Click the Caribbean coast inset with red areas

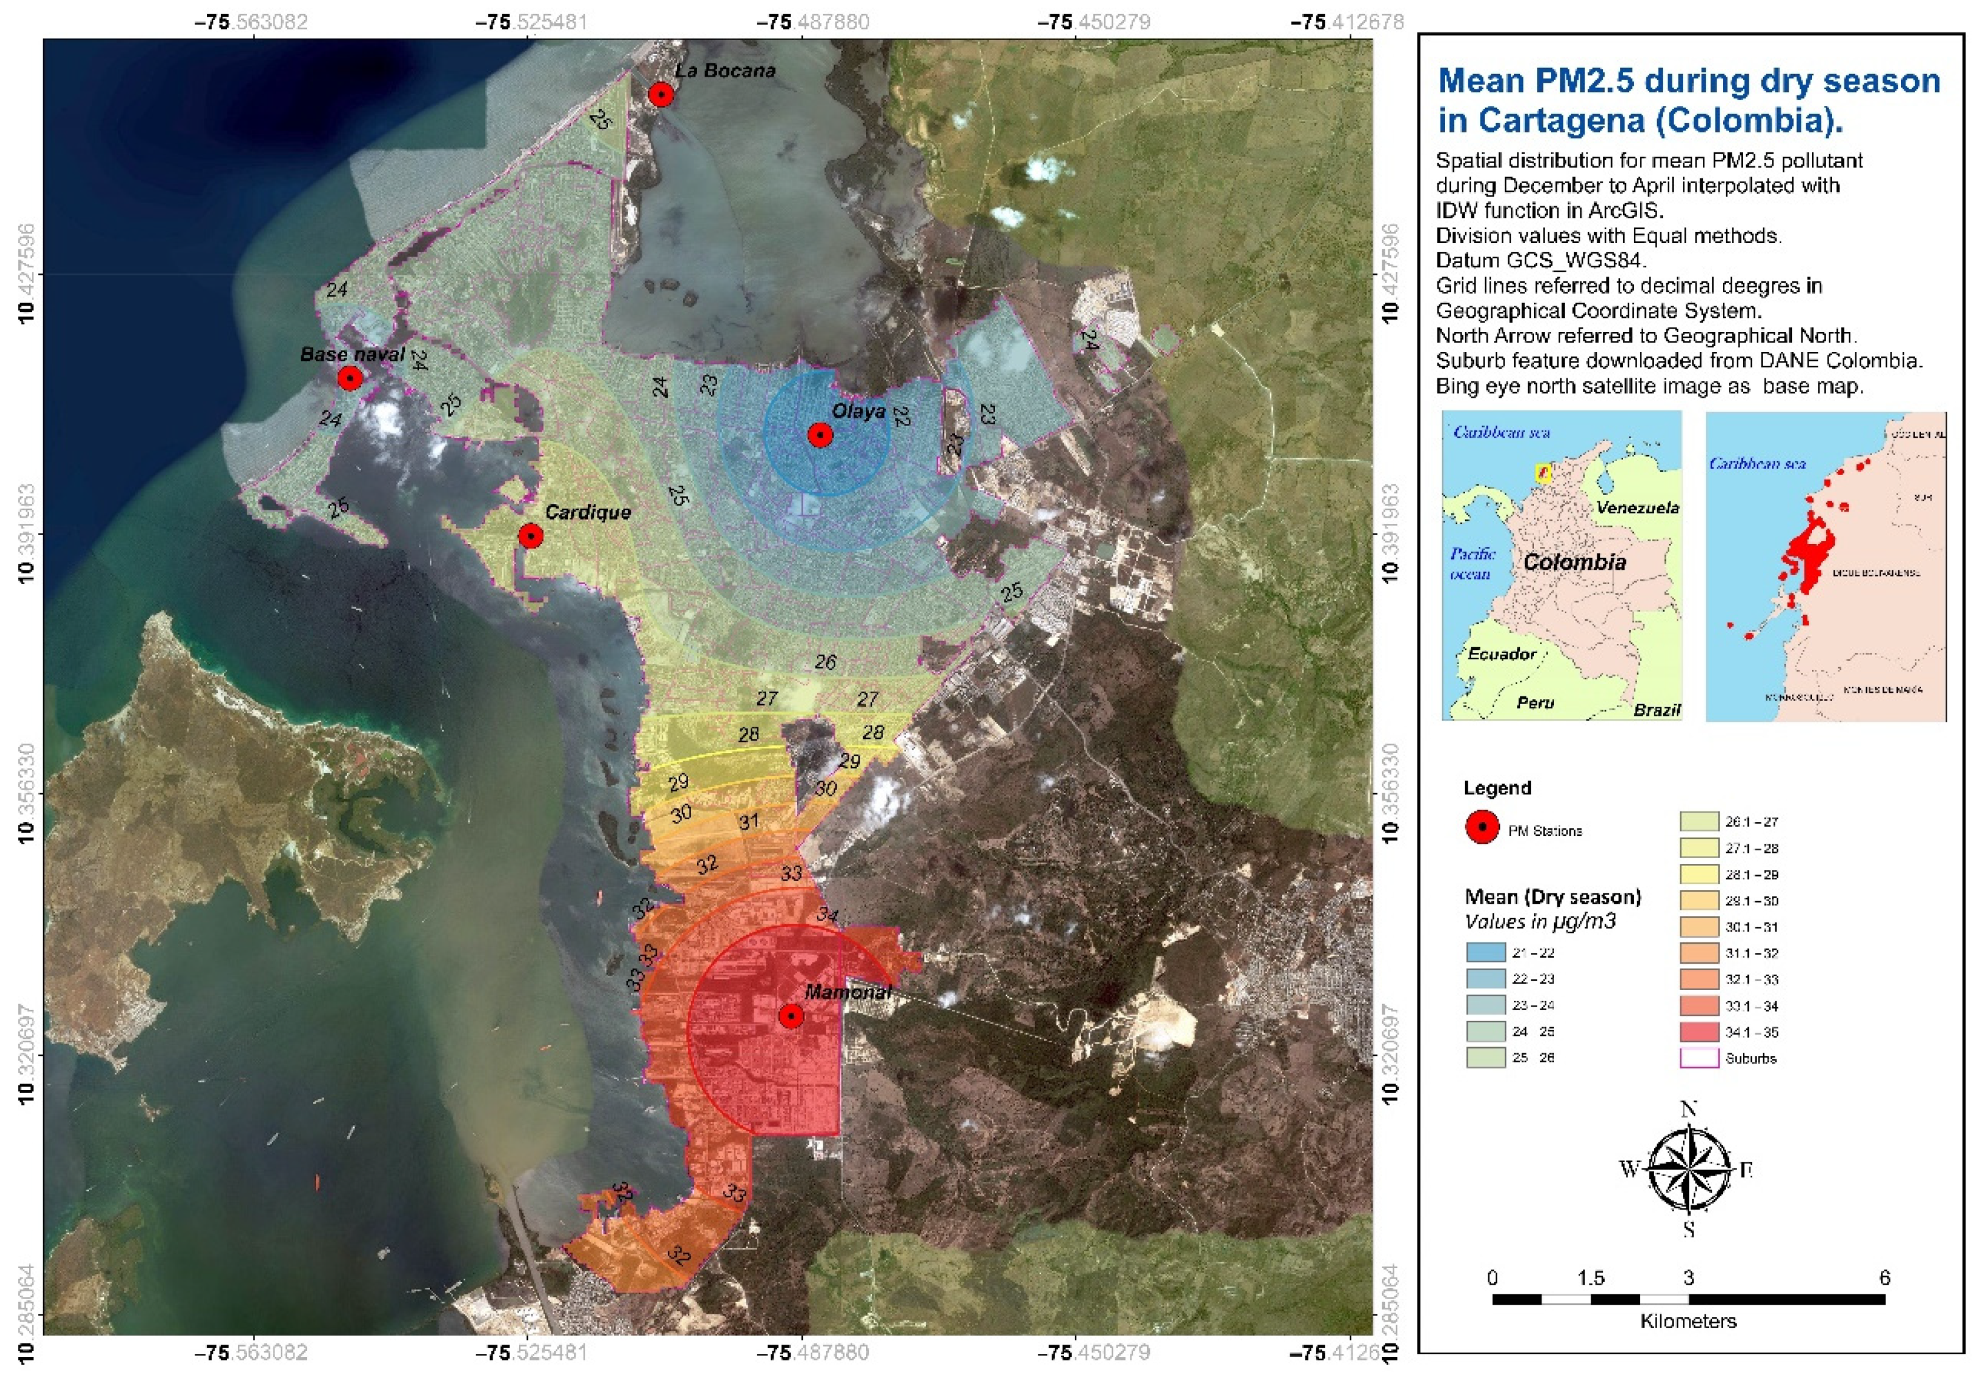coord(1825,566)
